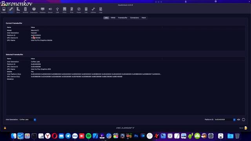Open the Logs toolbar section

(x=100, y=10)
